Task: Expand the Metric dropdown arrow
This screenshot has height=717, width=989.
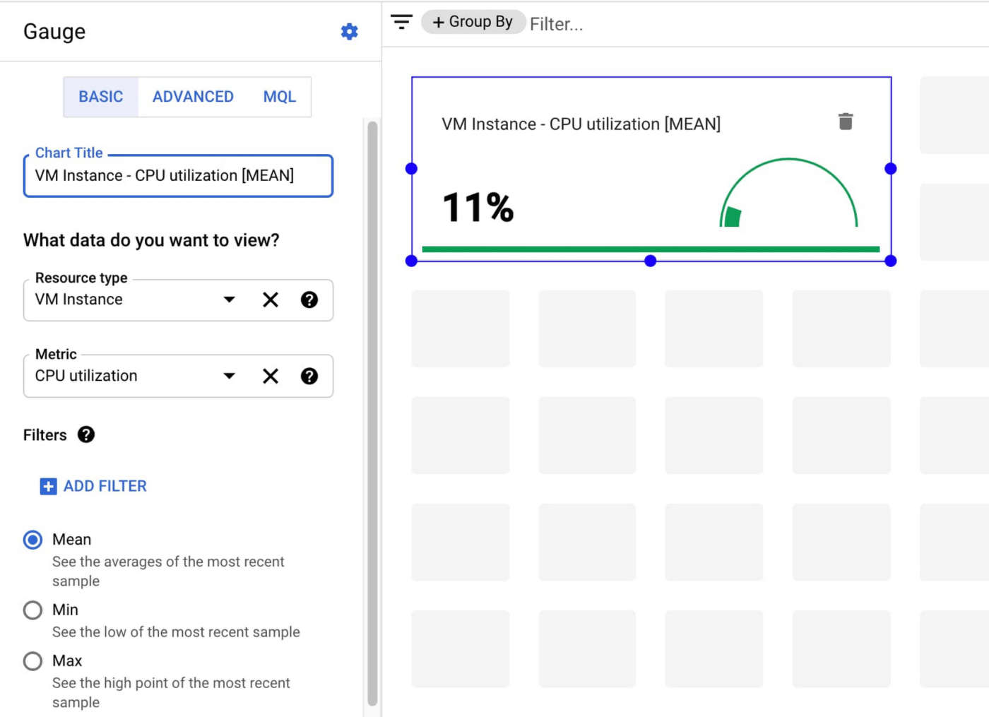Action: 229,377
